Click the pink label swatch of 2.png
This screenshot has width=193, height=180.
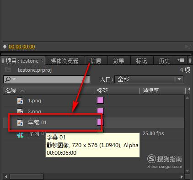pyautogui.click(x=100, y=111)
